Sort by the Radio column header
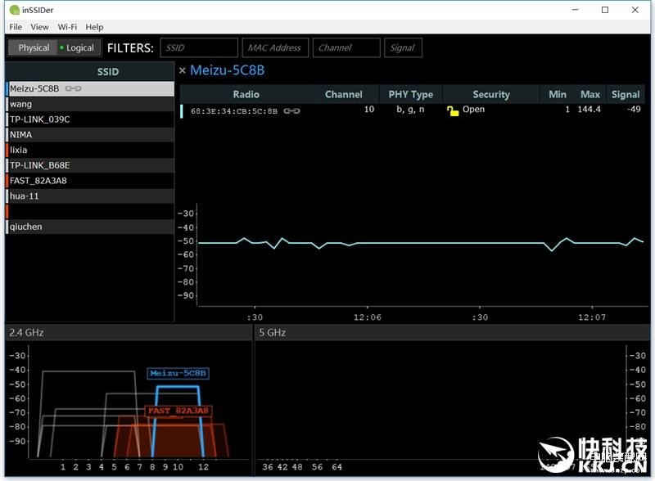This screenshot has width=655, height=481. (x=246, y=94)
